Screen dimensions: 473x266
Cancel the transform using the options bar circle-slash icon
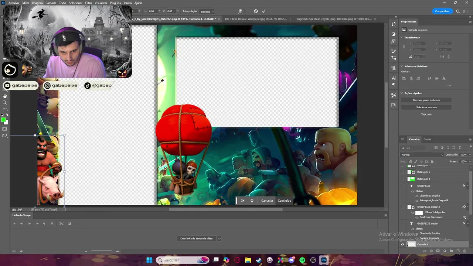pyautogui.click(x=256, y=11)
